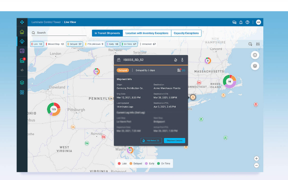Open the analytics chart sidebar icon
Viewport: 288px width, 180px height.
22,51
